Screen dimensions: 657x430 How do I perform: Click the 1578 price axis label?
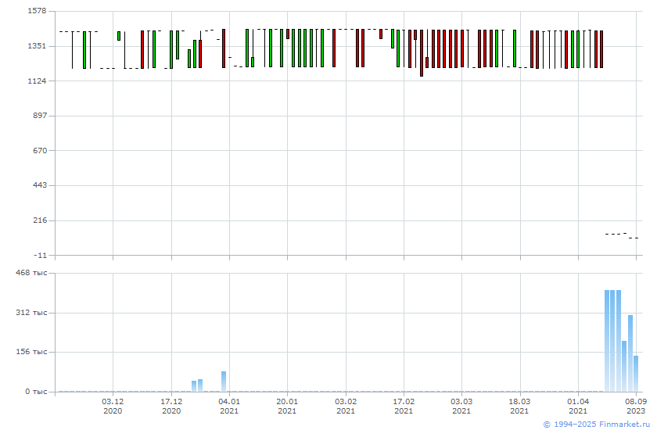(x=37, y=11)
